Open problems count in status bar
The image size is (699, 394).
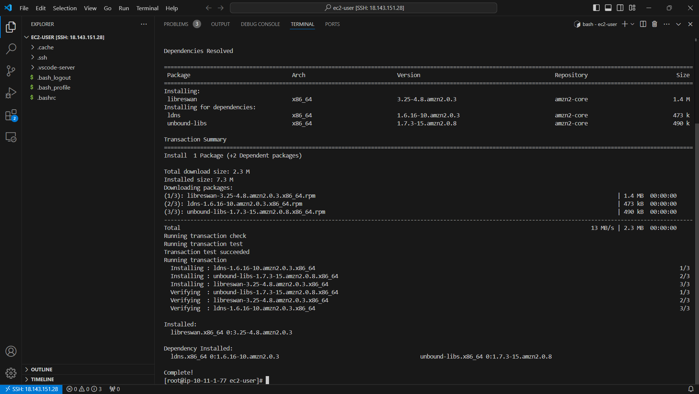84,389
